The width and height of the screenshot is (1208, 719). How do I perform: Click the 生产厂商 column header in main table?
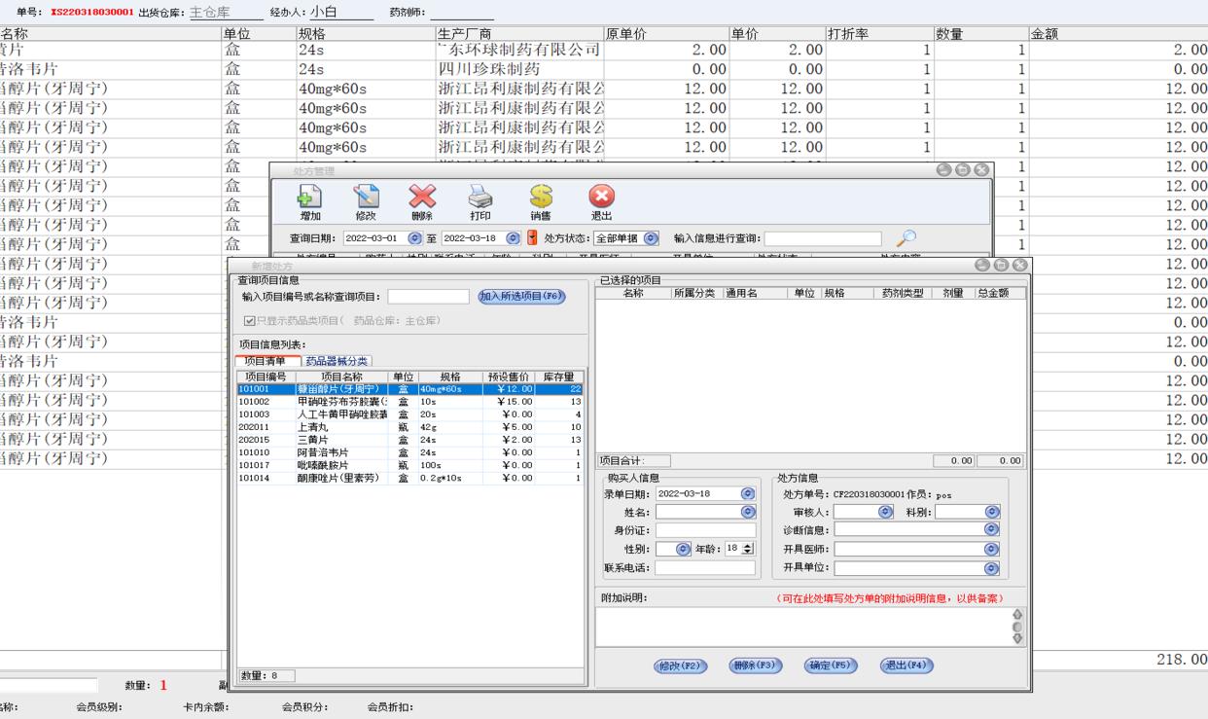pyautogui.click(x=519, y=34)
